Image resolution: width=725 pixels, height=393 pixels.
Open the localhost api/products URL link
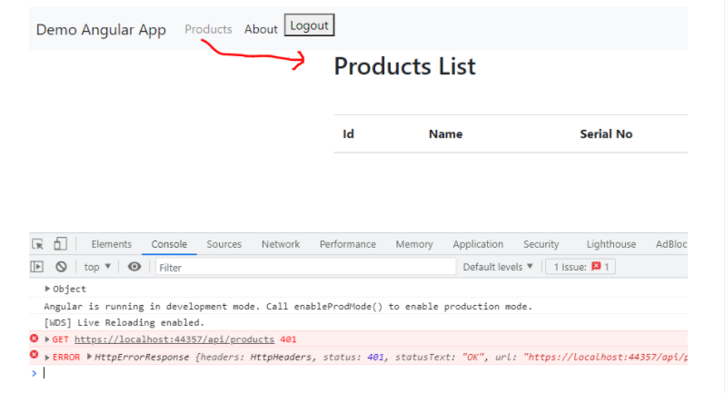point(174,339)
